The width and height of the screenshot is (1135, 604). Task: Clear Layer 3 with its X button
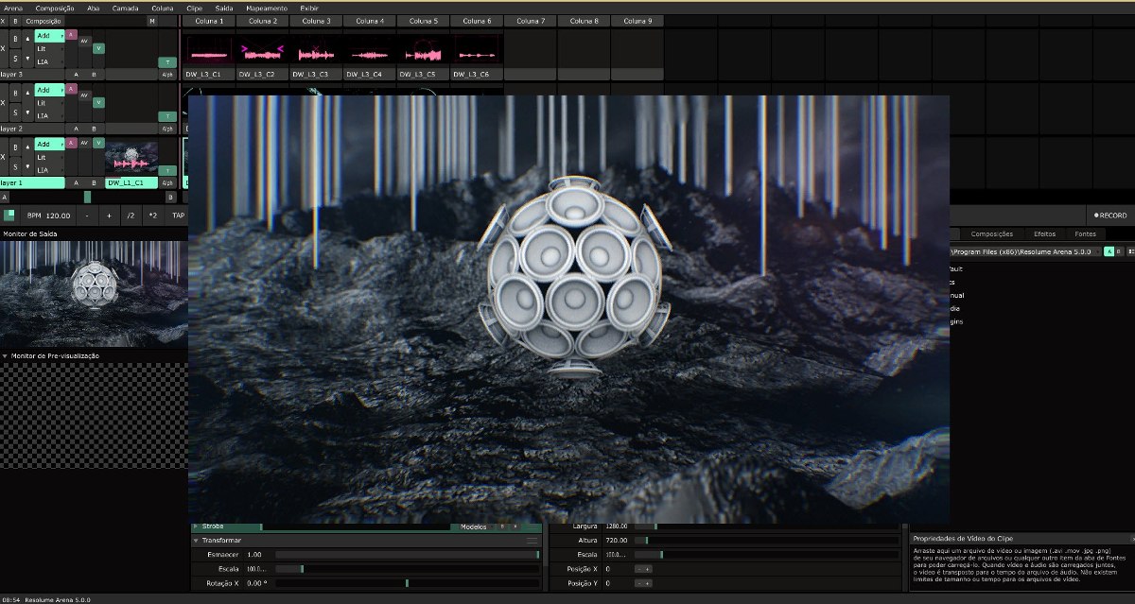3,47
